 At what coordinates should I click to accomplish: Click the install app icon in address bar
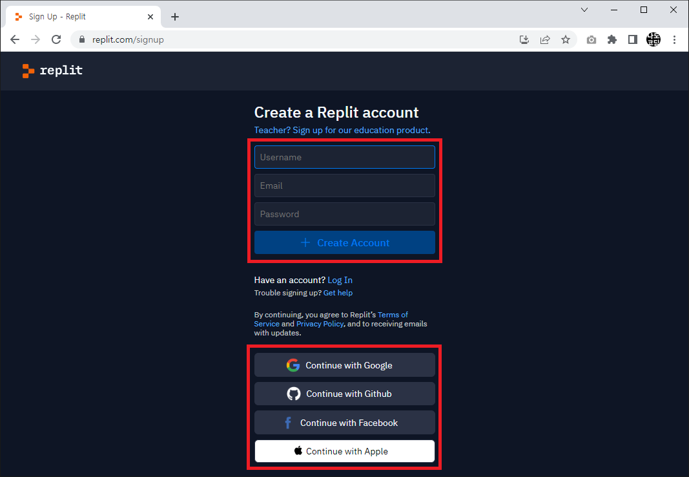tap(524, 39)
